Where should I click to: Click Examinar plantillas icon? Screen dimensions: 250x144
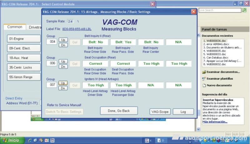(x=204, y=79)
